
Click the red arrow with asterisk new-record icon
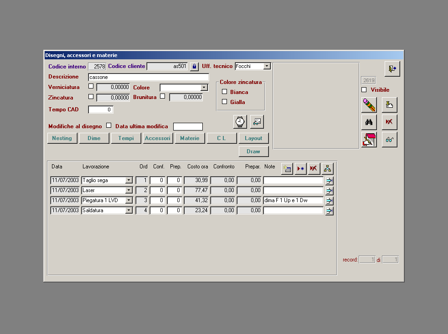point(301,169)
